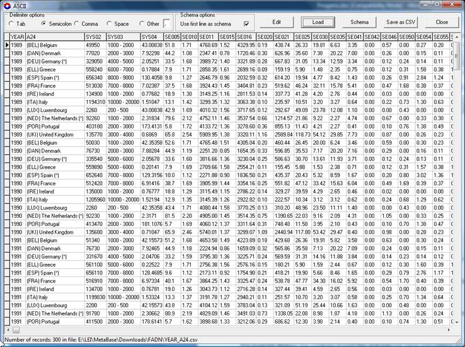Select the Tab delimiter option
Viewport: 465px width, 347px height.
click(13, 24)
